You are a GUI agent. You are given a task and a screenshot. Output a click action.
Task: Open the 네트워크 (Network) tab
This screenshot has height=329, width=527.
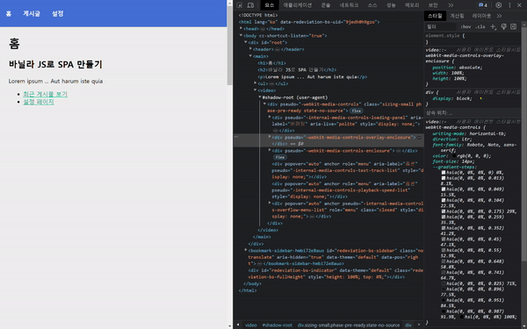[x=349, y=5]
